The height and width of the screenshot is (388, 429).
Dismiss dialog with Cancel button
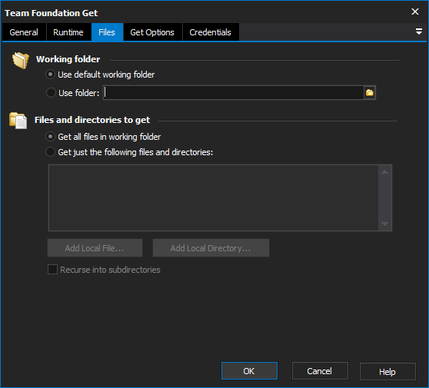(320, 371)
